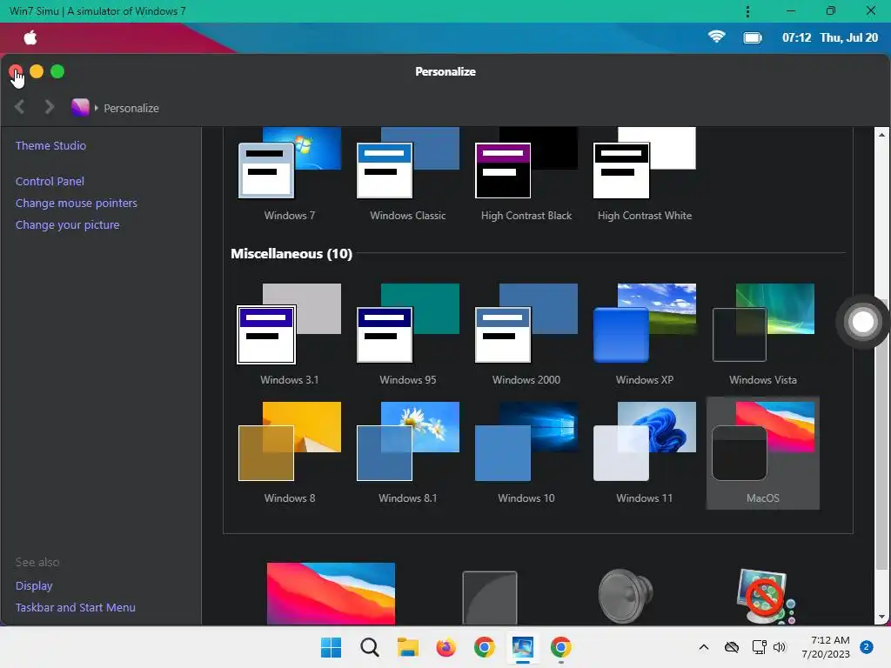Image resolution: width=891 pixels, height=668 pixels.
Task: Minimize Personalize with the yellow button
Action: coord(37,71)
